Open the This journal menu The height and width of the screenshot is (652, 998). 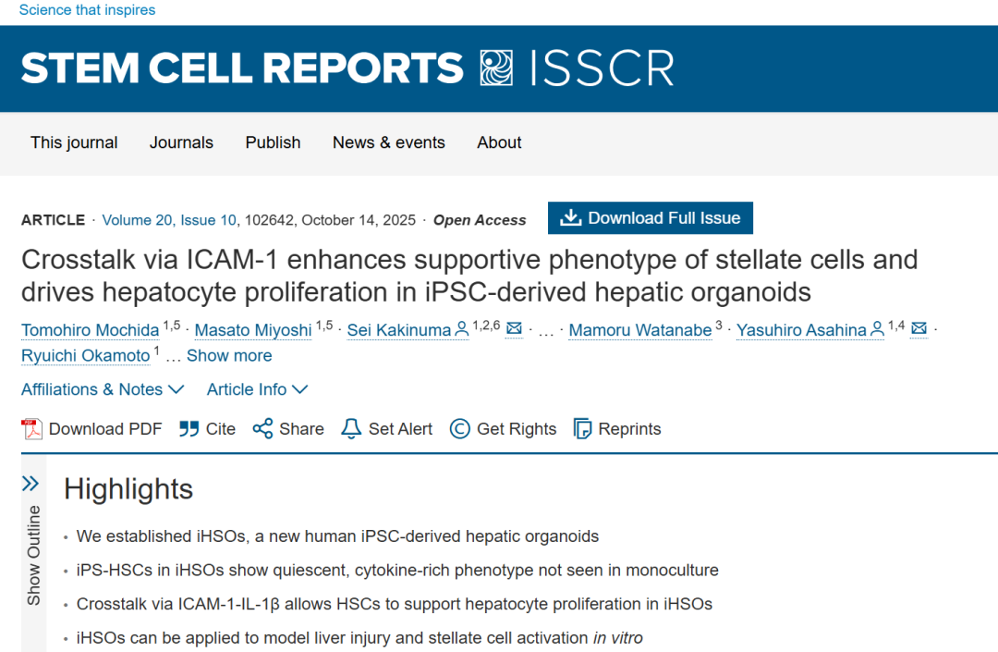pyautogui.click(x=74, y=142)
